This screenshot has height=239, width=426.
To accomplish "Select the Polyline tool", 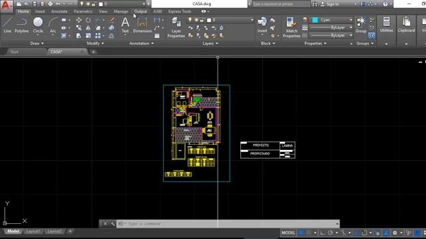I will point(21,25).
